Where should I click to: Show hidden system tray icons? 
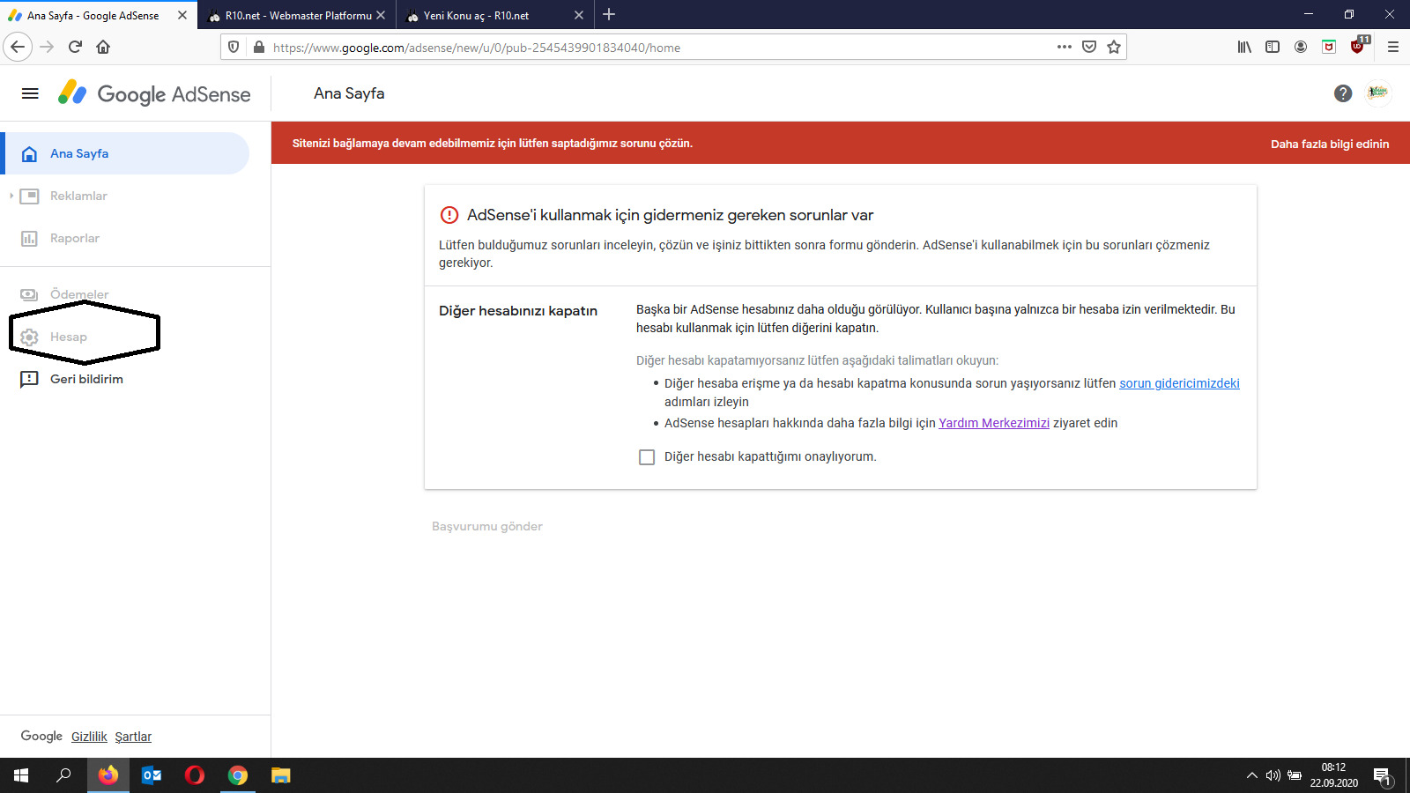click(1251, 775)
